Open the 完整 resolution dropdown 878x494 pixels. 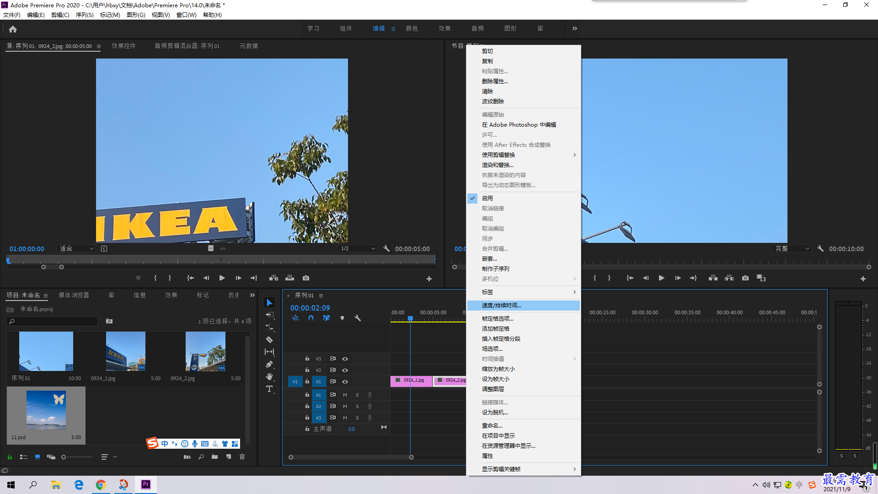tap(792, 248)
